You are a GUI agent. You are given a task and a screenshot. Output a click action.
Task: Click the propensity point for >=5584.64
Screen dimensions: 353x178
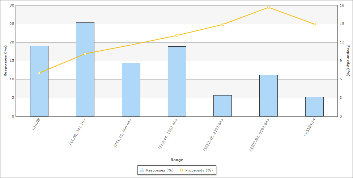click(x=314, y=24)
